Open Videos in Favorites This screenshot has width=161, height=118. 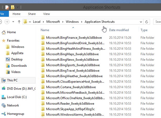[x=16, y=72]
